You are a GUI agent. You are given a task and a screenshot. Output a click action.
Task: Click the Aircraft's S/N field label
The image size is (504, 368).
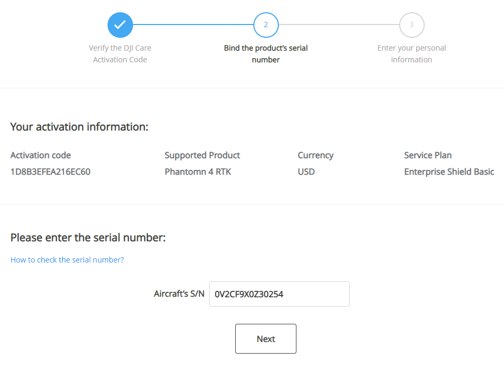coord(179,294)
